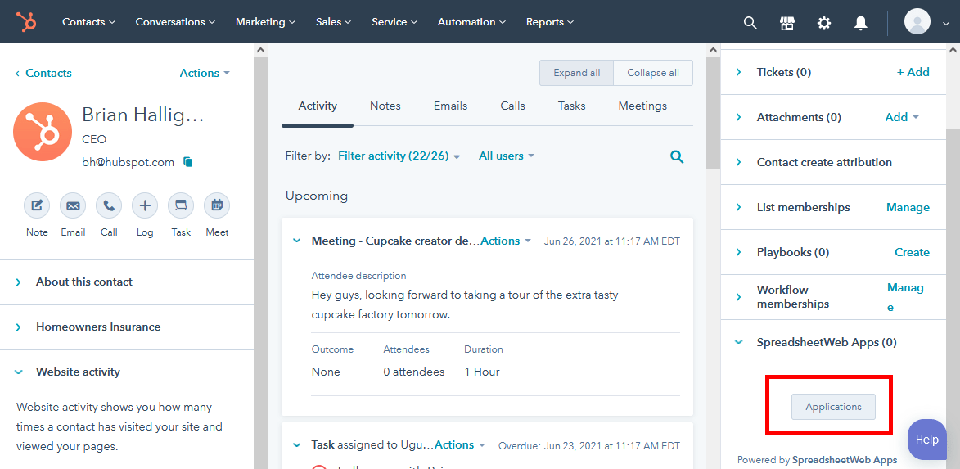Open Actions dropdown on the Task card
The width and height of the screenshot is (960, 469).
click(461, 445)
